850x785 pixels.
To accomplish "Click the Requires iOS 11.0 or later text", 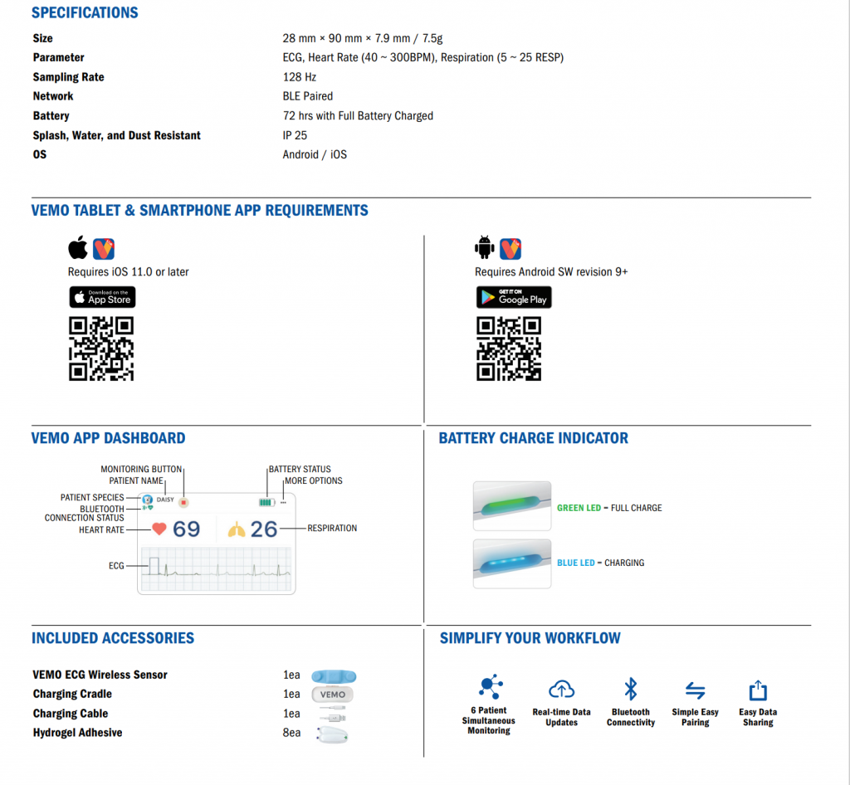I will coord(129,271).
